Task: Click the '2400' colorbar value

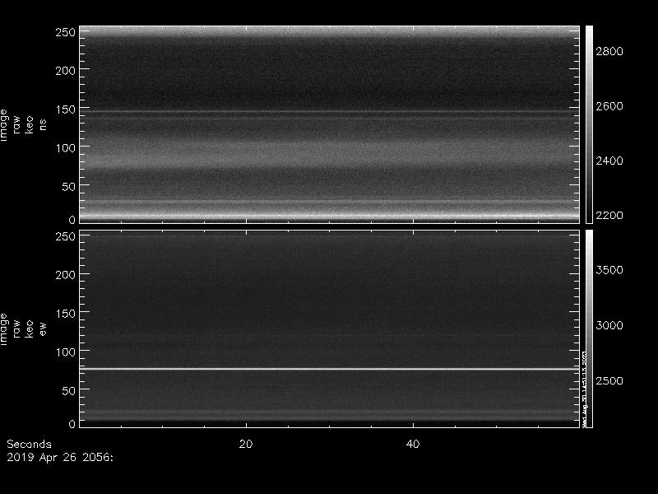Action: pos(609,161)
